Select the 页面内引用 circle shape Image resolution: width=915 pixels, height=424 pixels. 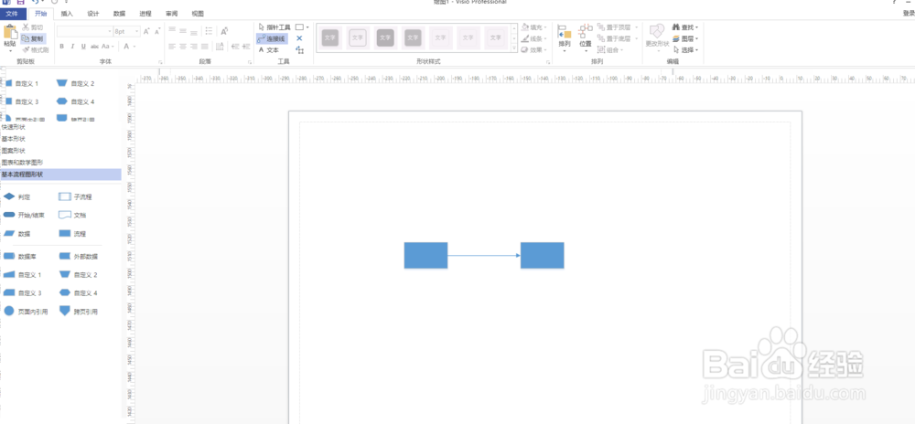(x=9, y=312)
